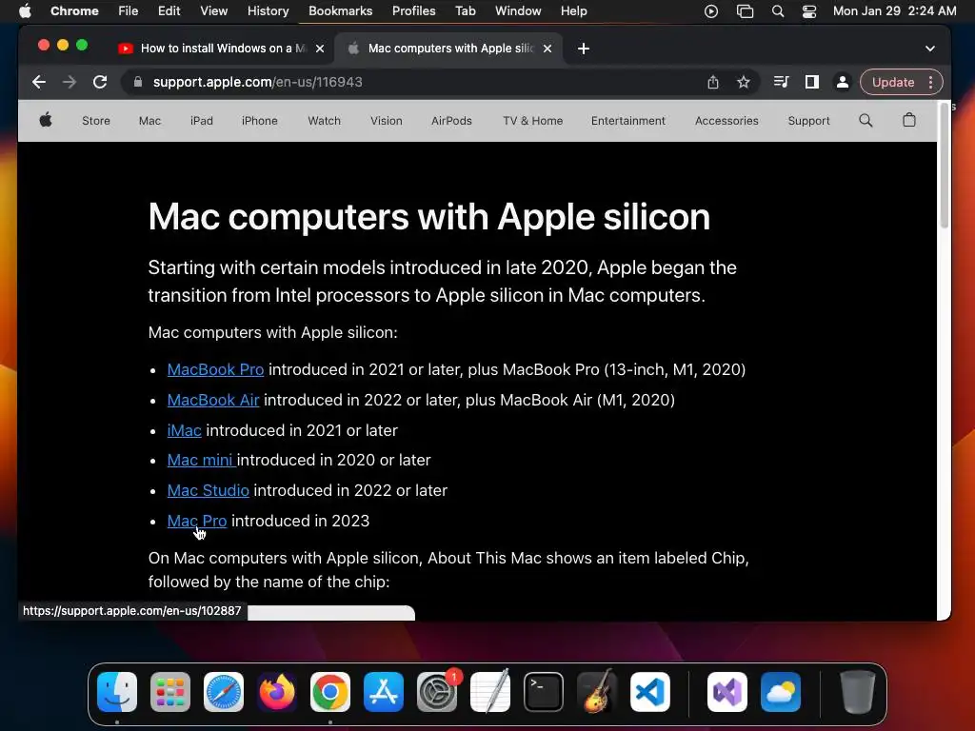The image size is (975, 731).
Task: Open the Bookmarks menu
Action: coord(340,11)
